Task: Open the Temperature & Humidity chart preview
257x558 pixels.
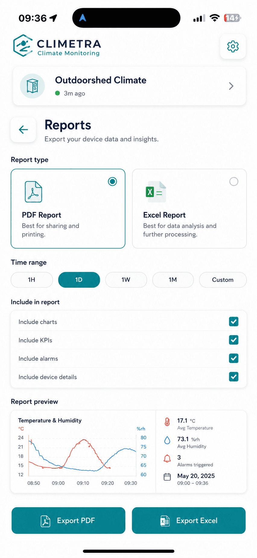Action: [83, 452]
